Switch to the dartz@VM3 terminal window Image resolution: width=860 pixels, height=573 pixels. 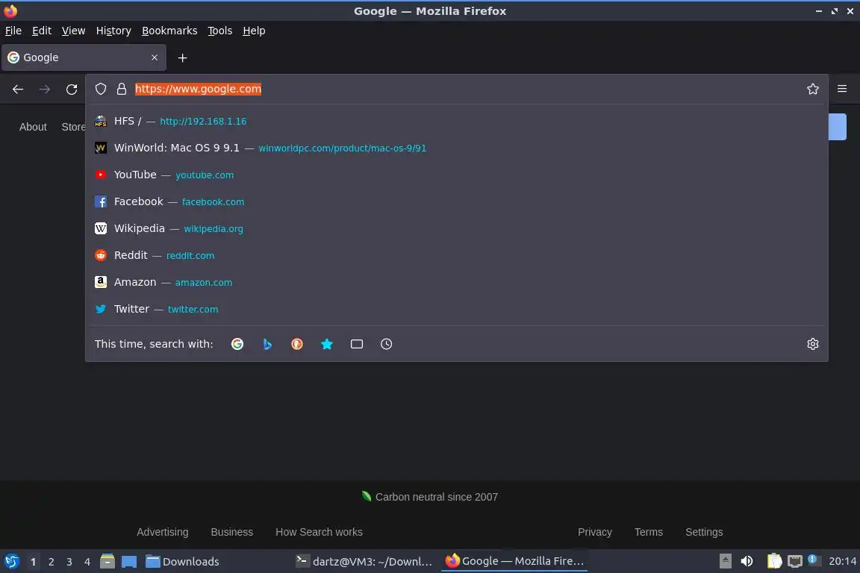pyautogui.click(x=364, y=561)
